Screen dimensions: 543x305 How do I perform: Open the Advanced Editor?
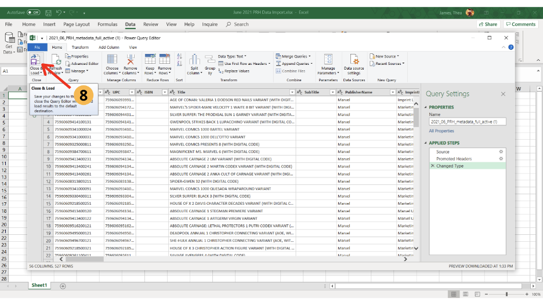(x=82, y=64)
